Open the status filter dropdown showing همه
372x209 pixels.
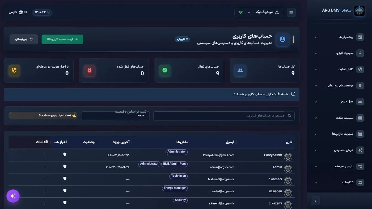pyautogui.click(x=115, y=116)
